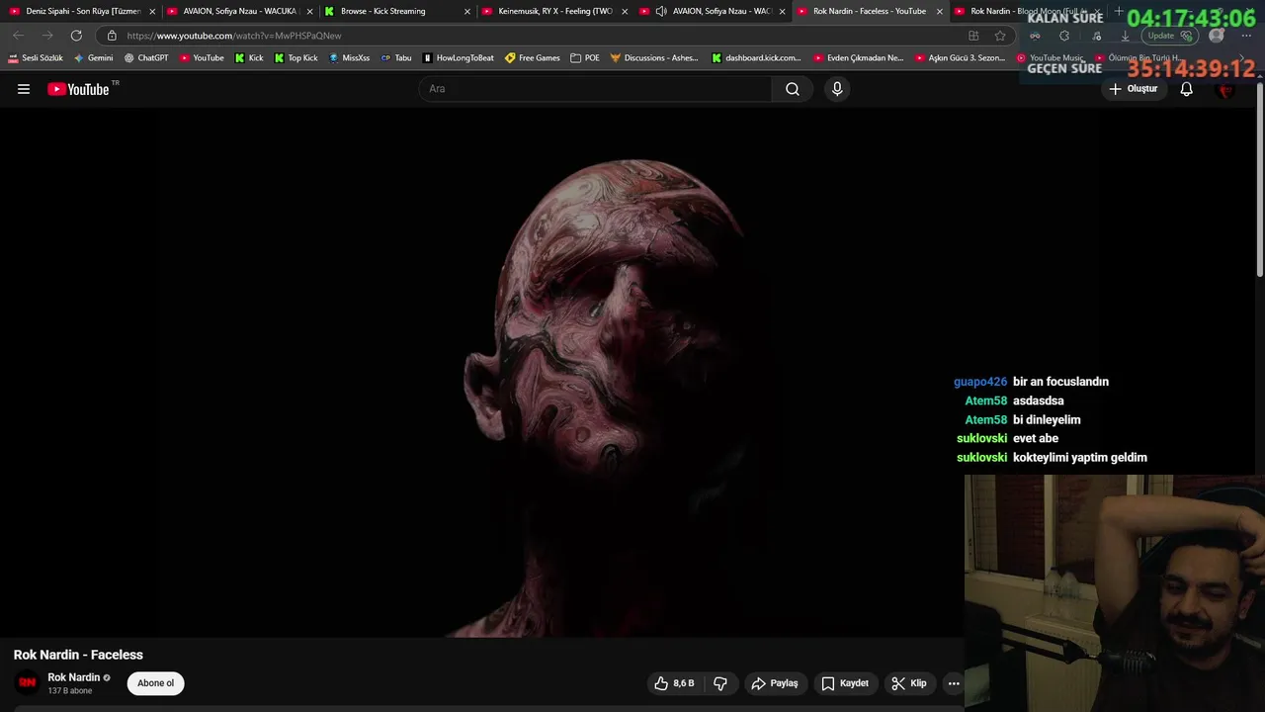Mute the tab with the speaker icon

[661, 12]
